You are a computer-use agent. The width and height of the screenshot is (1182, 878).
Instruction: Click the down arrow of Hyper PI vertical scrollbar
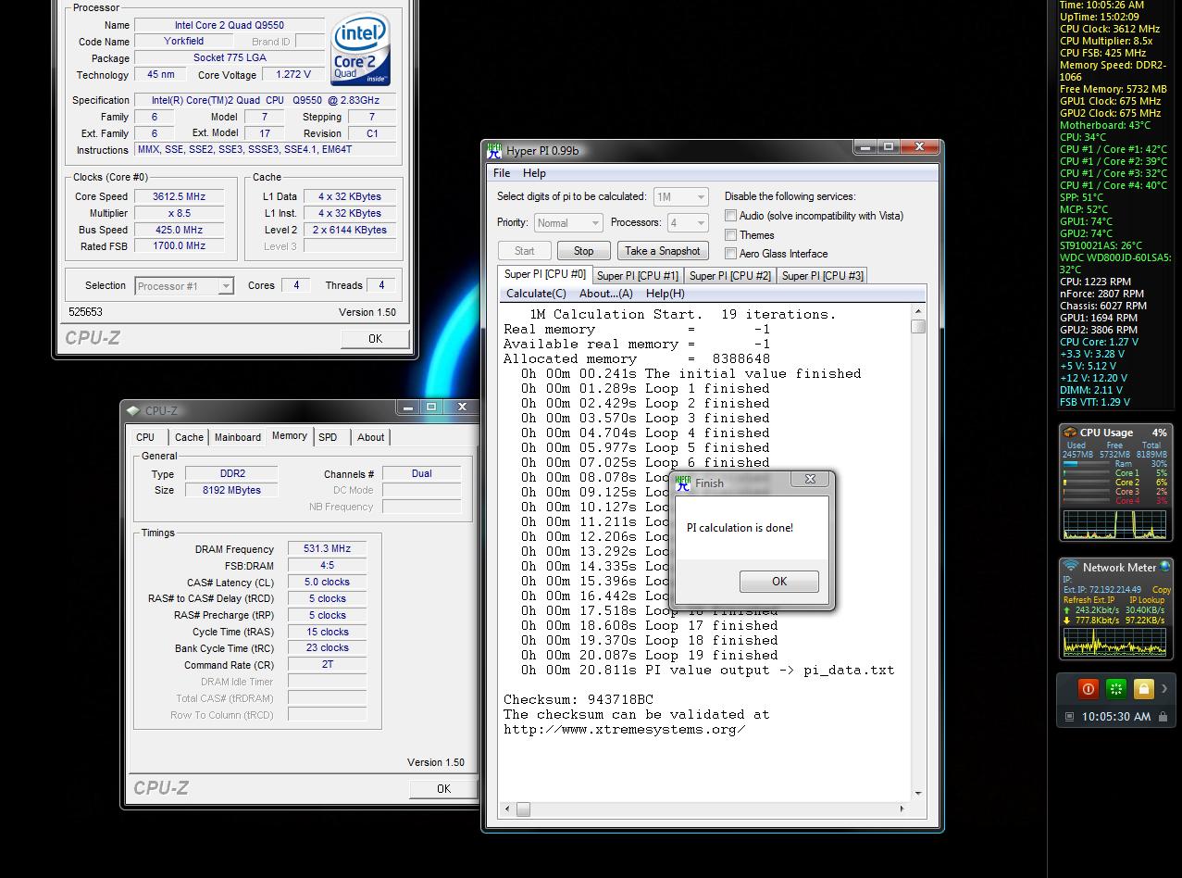[918, 794]
